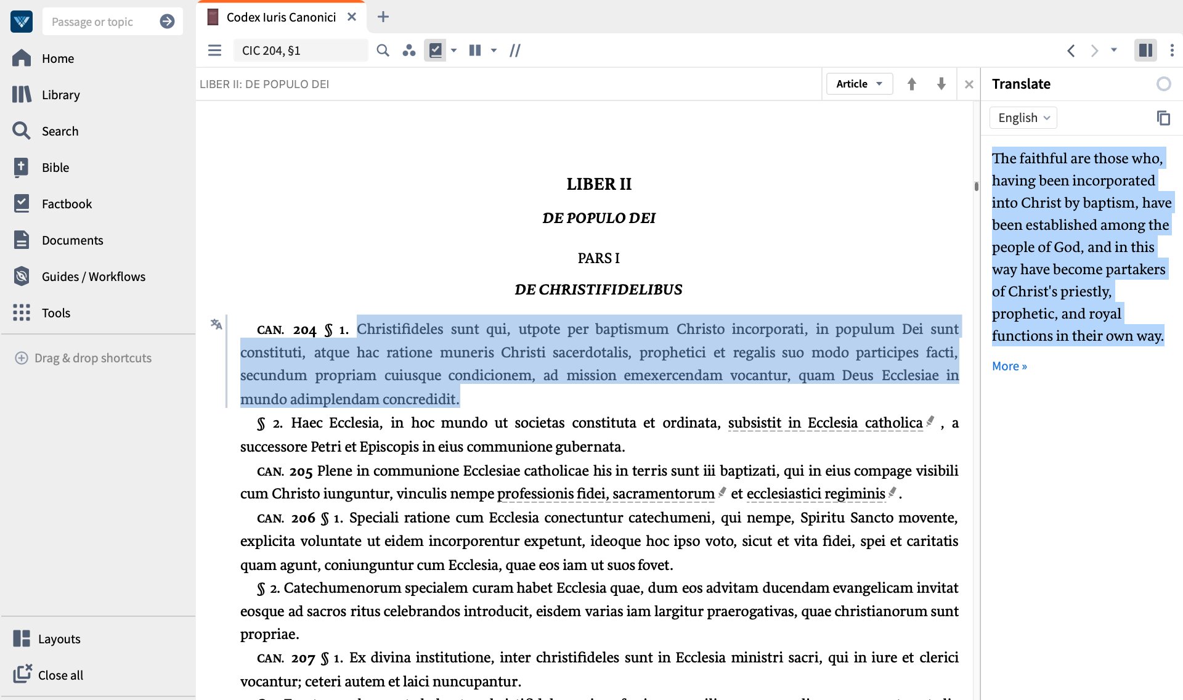Expand the columns view options arrow
This screenshot has height=700, width=1183.
(x=494, y=51)
